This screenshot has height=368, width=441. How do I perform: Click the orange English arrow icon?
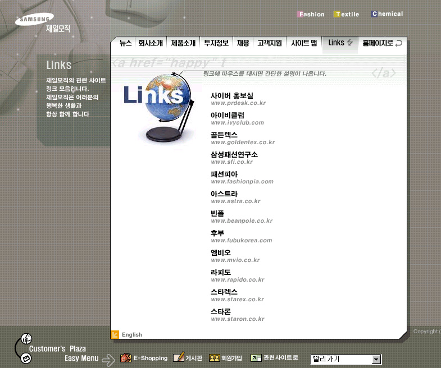(x=115, y=334)
